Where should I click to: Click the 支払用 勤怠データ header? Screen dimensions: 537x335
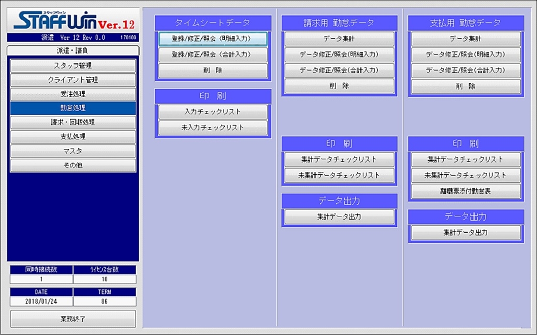coord(466,23)
